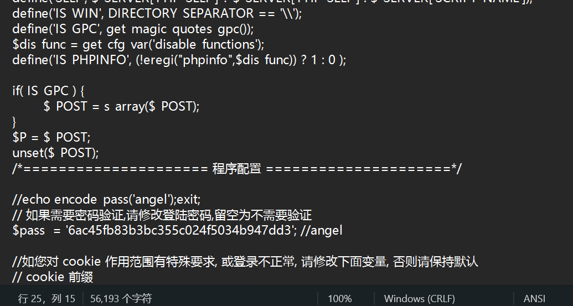573x306 pixels.
Task: Place cursor on the if( IS GPC ) line
Action: pyautogui.click(x=48, y=91)
